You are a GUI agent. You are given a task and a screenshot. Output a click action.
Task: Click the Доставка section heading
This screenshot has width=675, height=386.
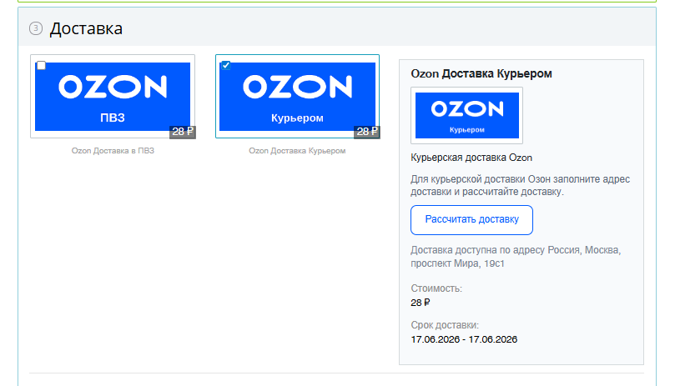click(x=86, y=29)
